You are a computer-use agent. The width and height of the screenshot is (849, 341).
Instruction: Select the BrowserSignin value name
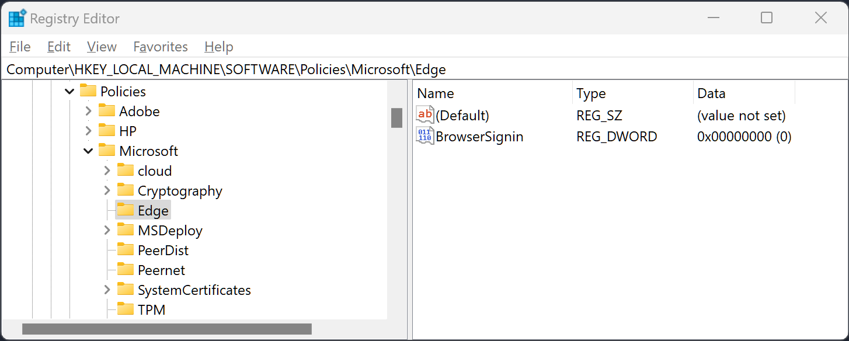click(479, 136)
